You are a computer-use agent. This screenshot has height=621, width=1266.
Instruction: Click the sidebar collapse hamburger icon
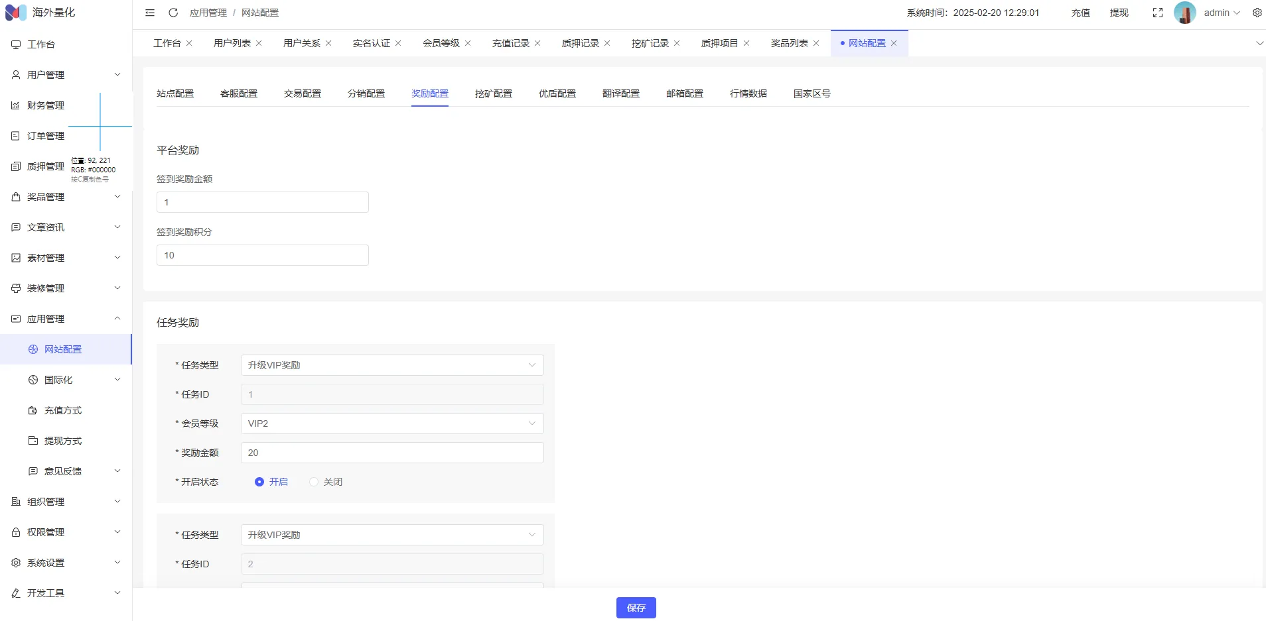click(x=150, y=13)
